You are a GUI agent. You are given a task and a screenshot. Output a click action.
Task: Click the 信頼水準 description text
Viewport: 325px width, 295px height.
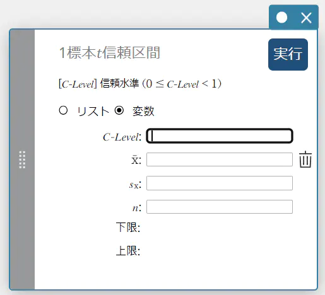pos(140,84)
